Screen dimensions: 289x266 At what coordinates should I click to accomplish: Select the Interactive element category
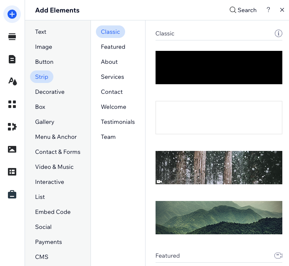(x=50, y=182)
